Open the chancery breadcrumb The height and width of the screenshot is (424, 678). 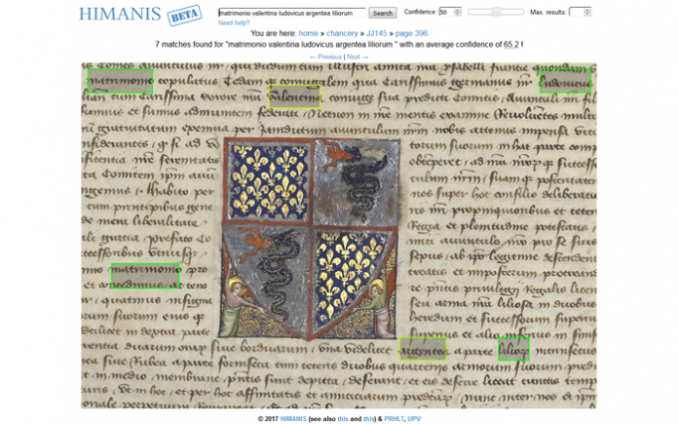pyautogui.click(x=342, y=33)
